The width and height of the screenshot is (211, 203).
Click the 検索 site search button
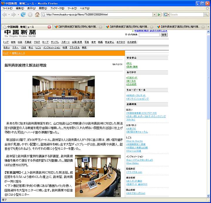[x=164, y=35]
